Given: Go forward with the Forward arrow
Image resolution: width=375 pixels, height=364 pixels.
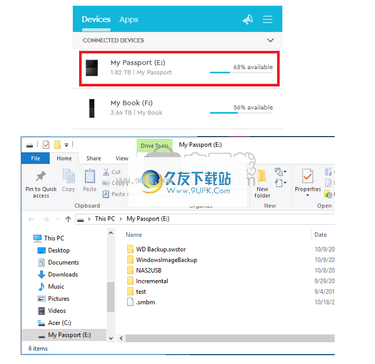Looking at the screenshot, I should (46, 219).
